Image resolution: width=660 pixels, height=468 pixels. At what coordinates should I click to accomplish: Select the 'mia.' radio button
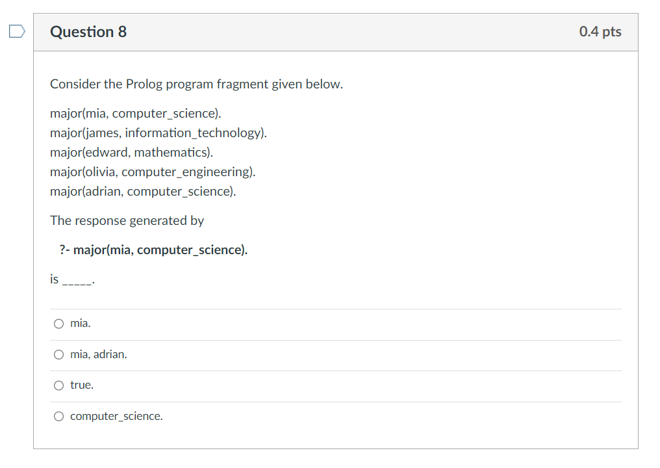(x=59, y=323)
